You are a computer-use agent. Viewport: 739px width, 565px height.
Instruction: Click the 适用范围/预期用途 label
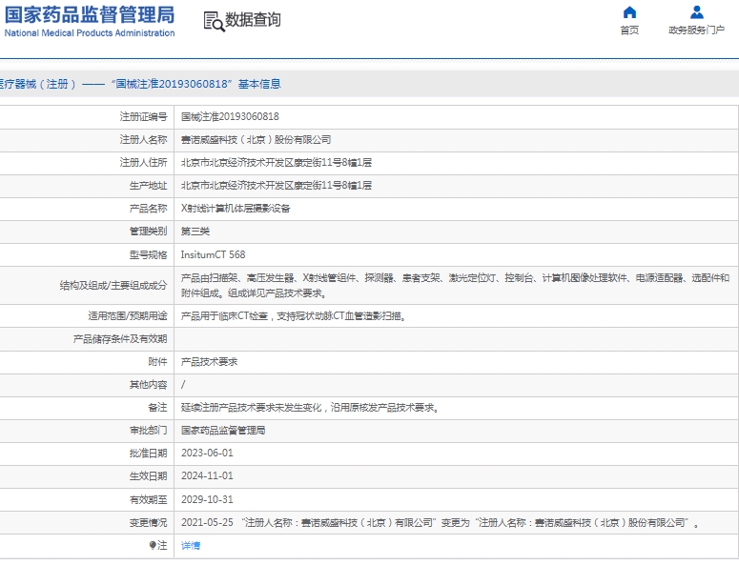128,316
